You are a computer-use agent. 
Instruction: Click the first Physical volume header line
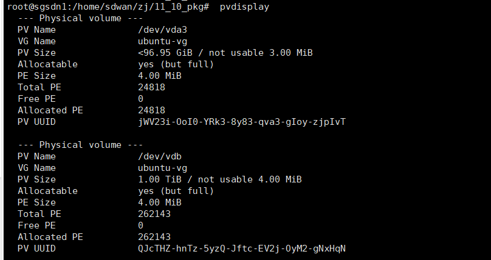pyautogui.click(x=80, y=18)
